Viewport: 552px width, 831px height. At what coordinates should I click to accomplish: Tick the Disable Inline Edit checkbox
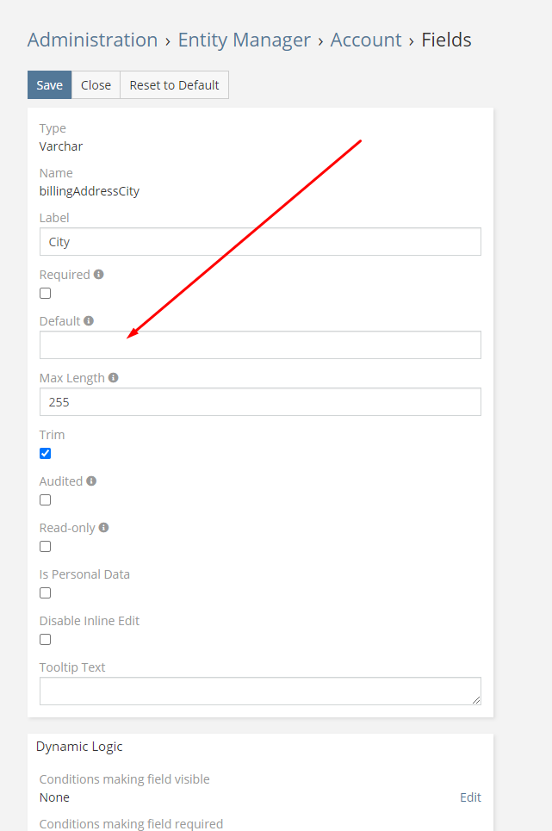click(x=46, y=640)
